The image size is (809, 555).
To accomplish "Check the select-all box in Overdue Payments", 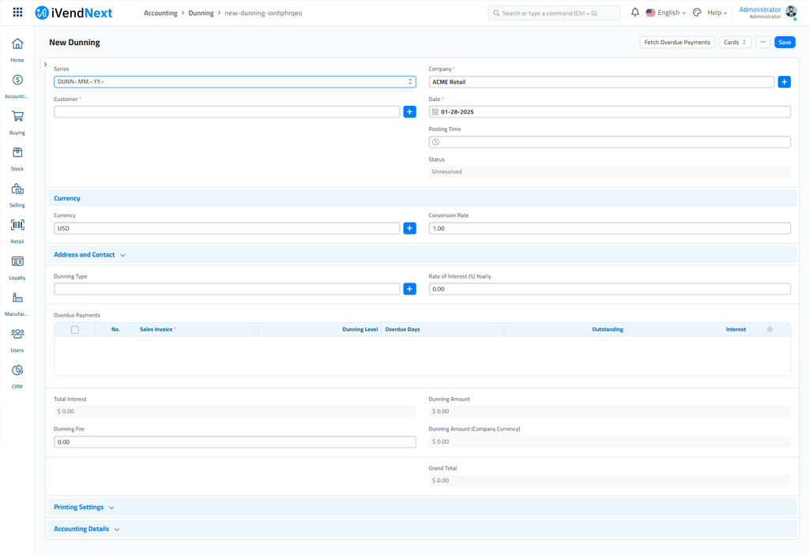I will pyautogui.click(x=75, y=329).
